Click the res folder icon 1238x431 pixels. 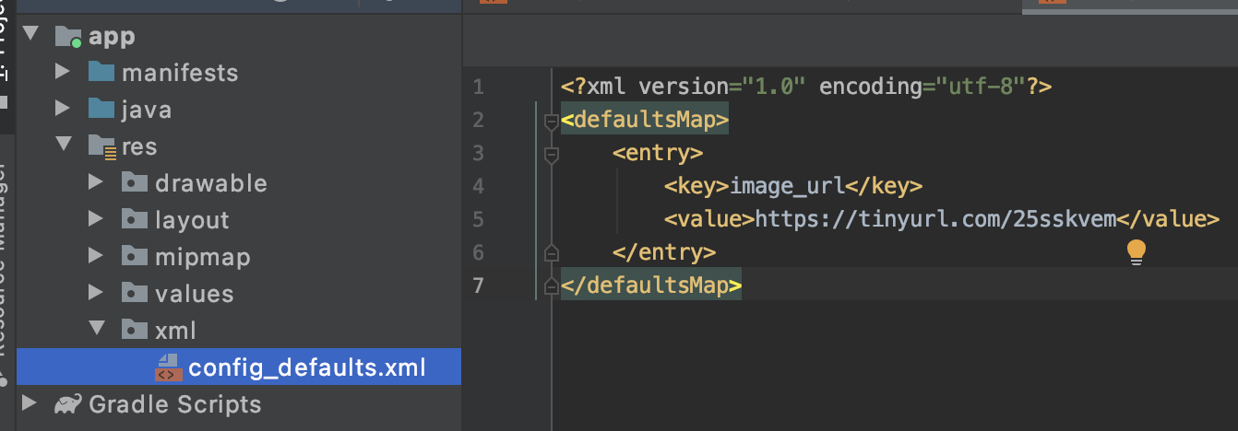tap(101, 146)
